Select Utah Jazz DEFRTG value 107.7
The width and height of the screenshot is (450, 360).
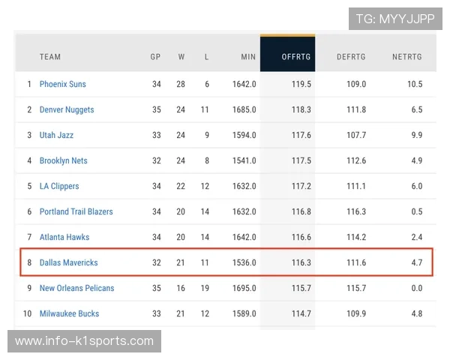coord(356,135)
